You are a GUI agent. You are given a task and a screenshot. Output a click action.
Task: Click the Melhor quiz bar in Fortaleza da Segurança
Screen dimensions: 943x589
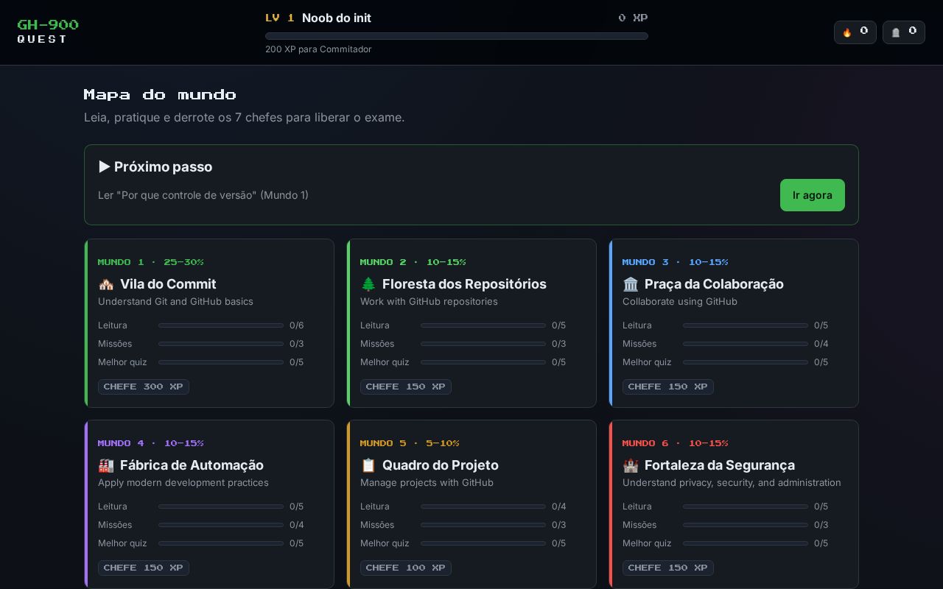[746, 543]
